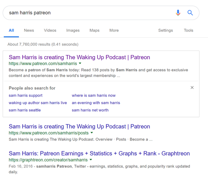This screenshot has height=181, width=208.
Task: Search for an evening with sam harris
Action: coord(96,103)
